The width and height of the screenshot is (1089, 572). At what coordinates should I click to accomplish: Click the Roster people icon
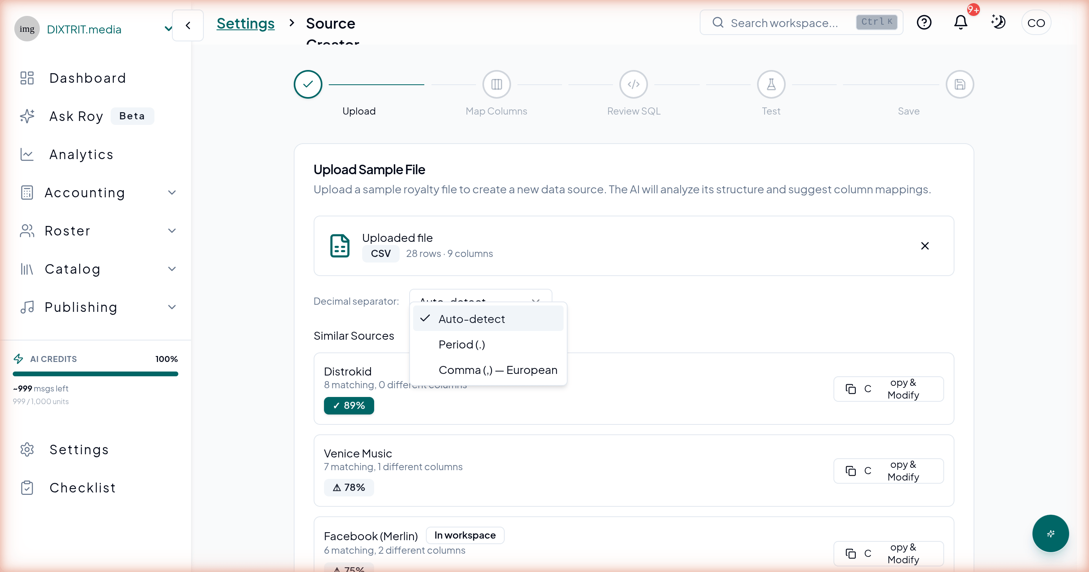click(27, 231)
